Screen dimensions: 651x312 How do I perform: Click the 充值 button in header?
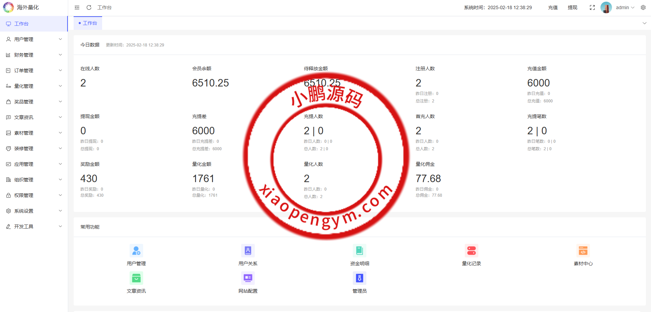[x=553, y=7]
